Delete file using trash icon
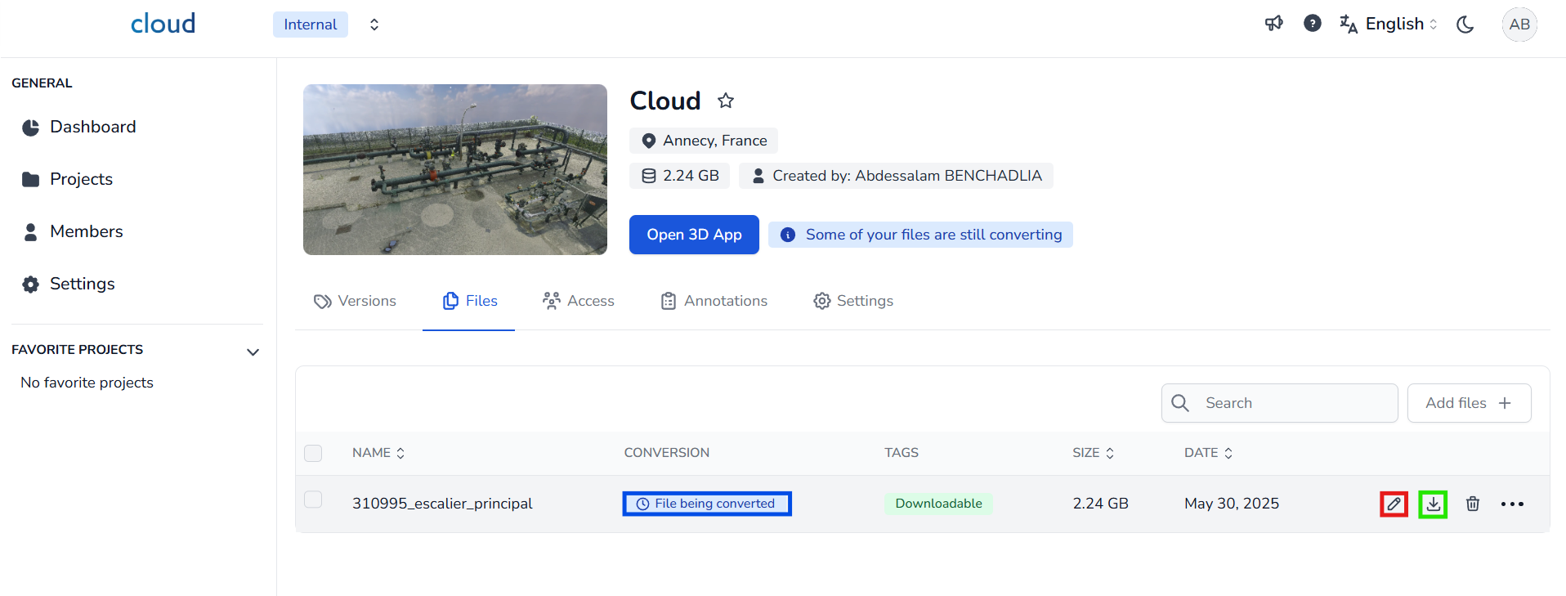Viewport: 1566px width, 596px height. click(1472, 504)
